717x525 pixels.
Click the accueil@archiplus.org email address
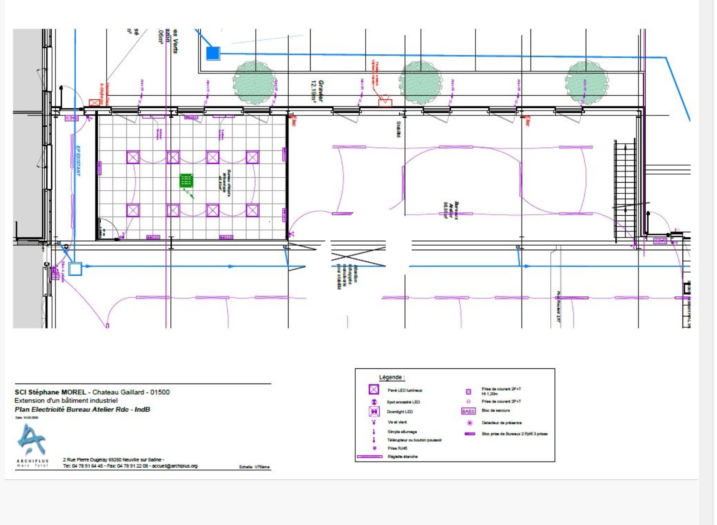coord(174,466)
